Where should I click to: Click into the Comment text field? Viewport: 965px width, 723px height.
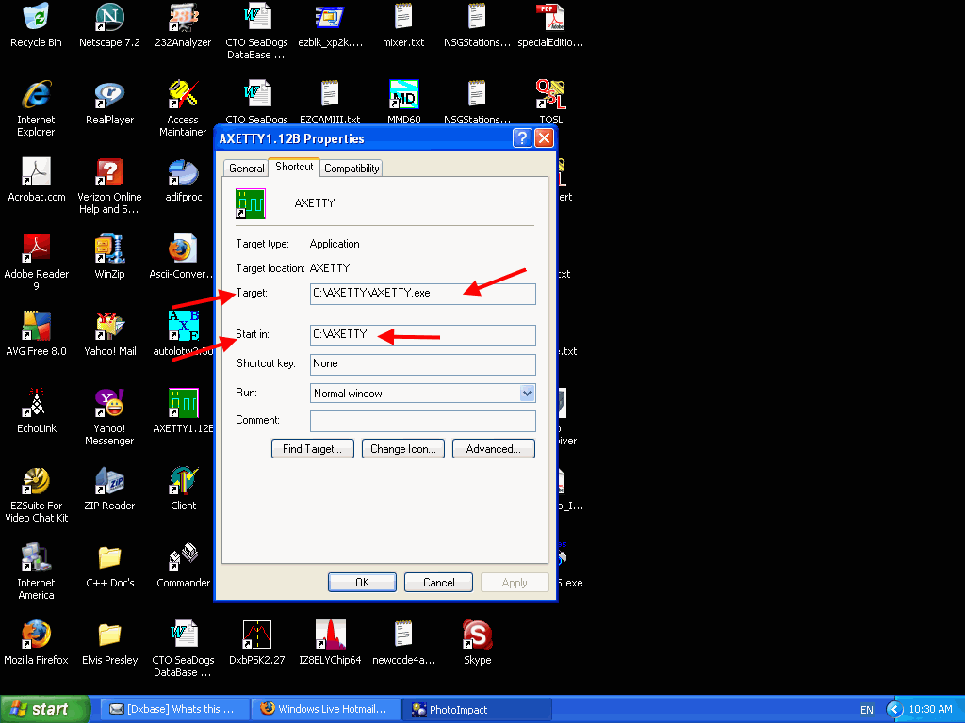pos(422,421)
